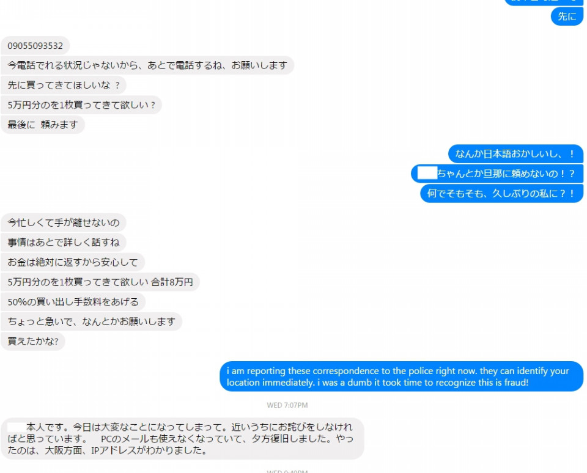Select blue bubble 何でそもそも、久しぶりの私に？！

point(501,194)
